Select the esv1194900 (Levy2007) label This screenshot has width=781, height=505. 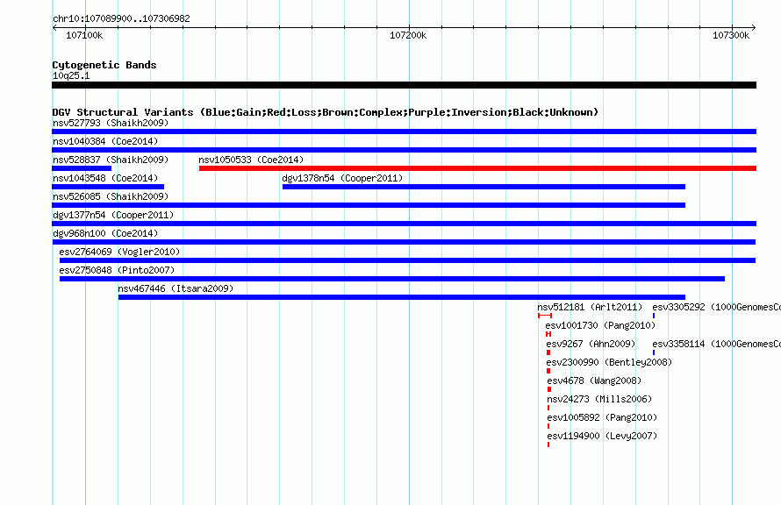pyautogui.click(x=602, y=436)
